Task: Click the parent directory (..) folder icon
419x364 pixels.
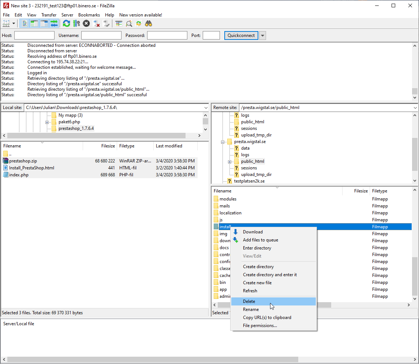Action: click(5, 154)
